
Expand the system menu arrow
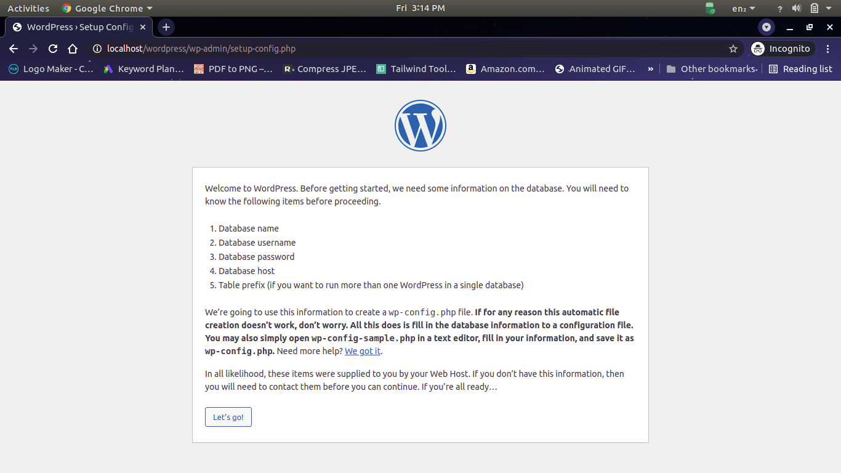click(x=829, y=9)
